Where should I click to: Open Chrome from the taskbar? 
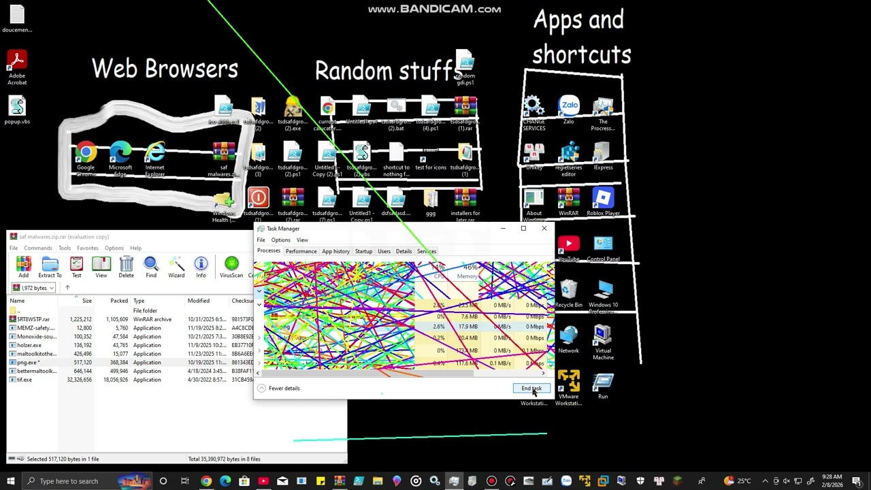coord(206,481)
